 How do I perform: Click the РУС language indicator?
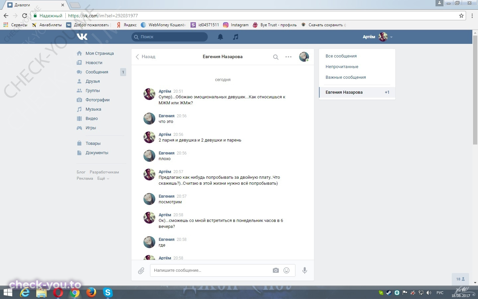440,293
